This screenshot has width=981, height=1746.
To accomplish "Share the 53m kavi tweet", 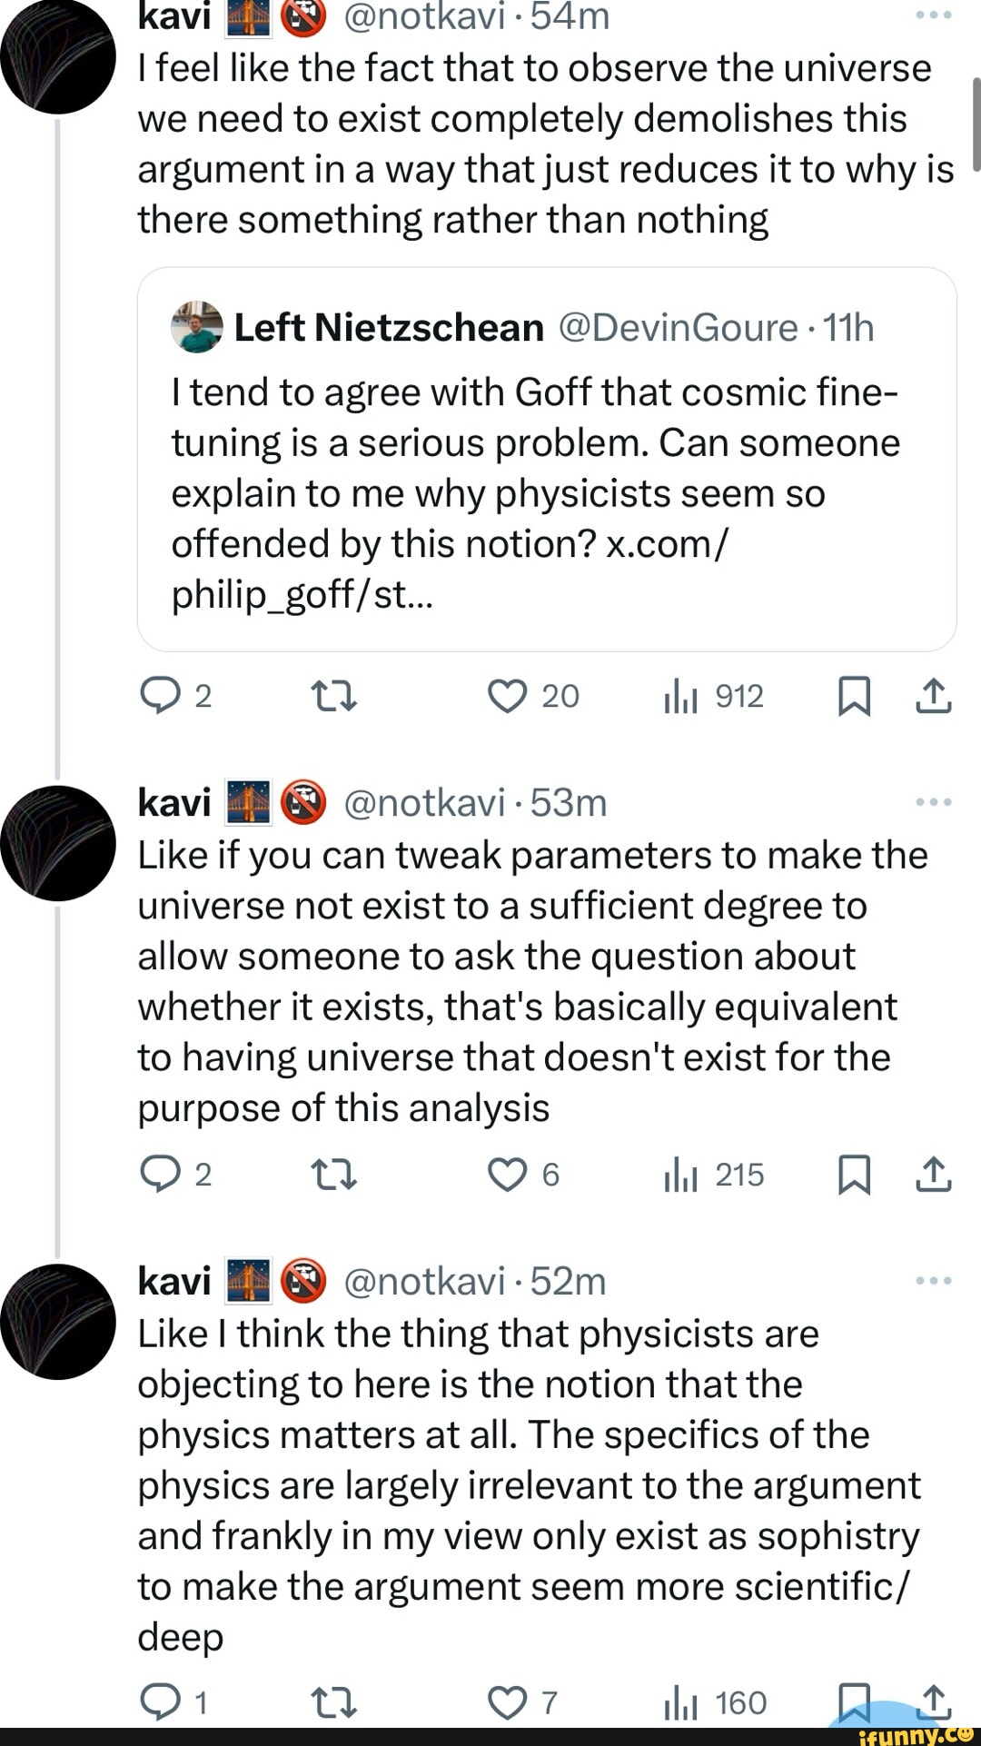I will (934, 1175).
